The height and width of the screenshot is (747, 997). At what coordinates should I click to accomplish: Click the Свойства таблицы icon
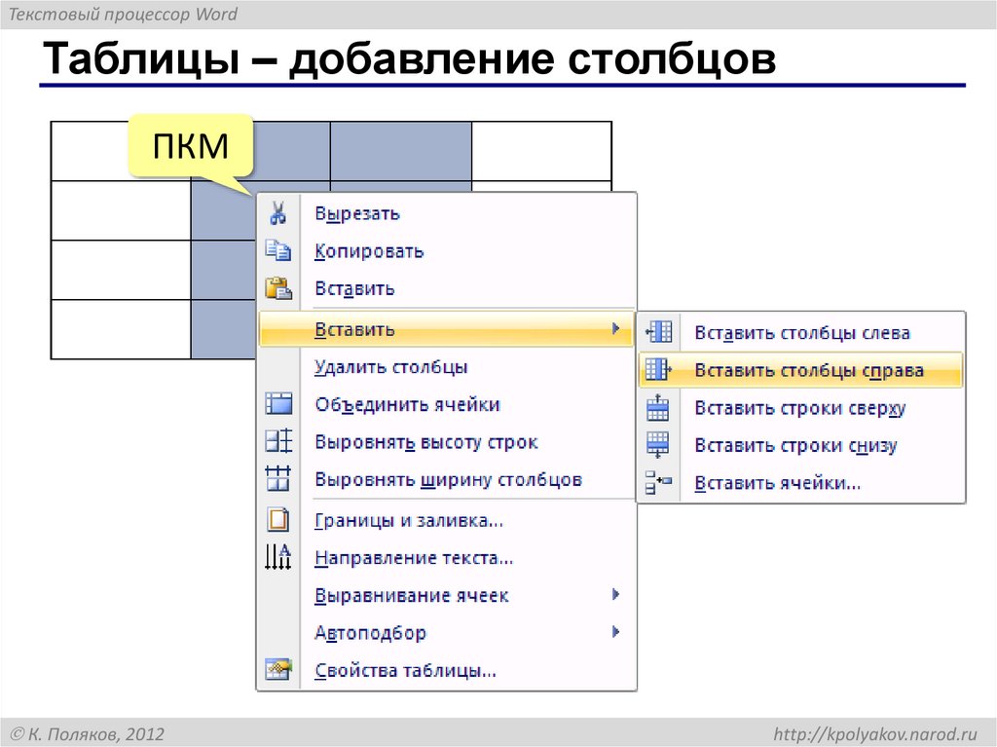(277, 670)
